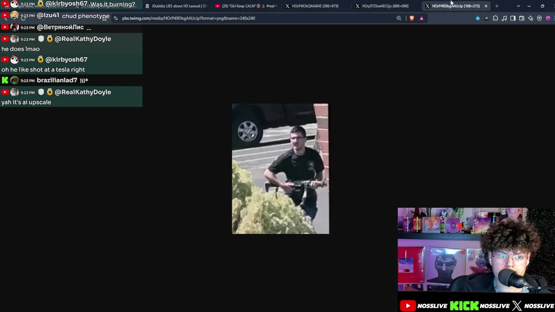Click the avatar next to brazilianlad7
The height and width of the screenshot is (312, 555).
pos(14,80)
